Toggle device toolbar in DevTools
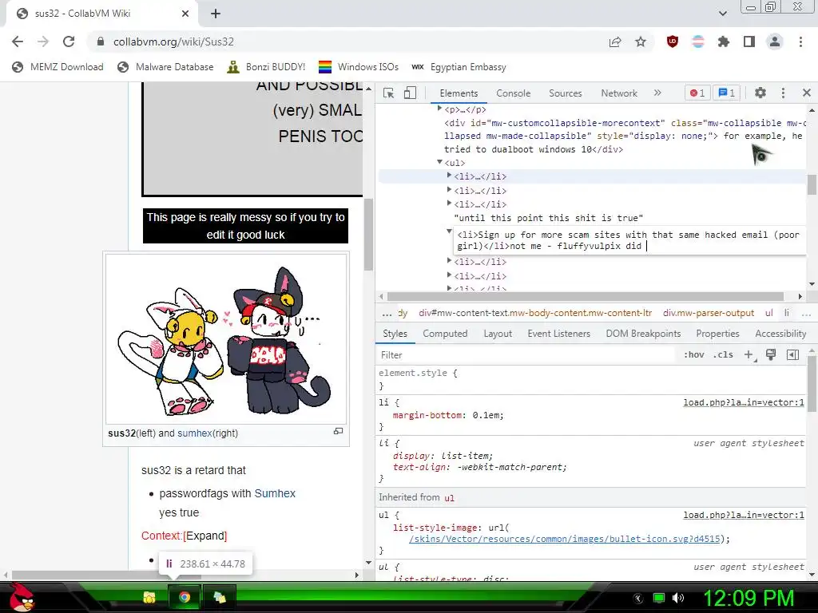 coord(410,93)
